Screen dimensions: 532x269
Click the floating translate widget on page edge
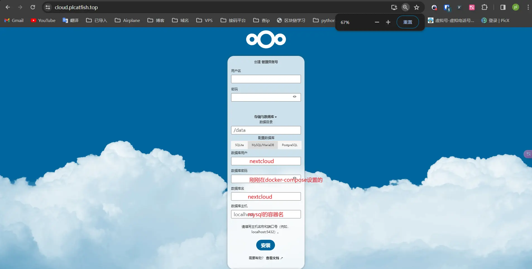coord(528,154)
